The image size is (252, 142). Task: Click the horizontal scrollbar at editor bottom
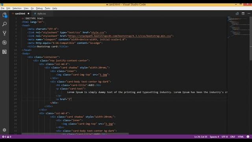(75, 134)
